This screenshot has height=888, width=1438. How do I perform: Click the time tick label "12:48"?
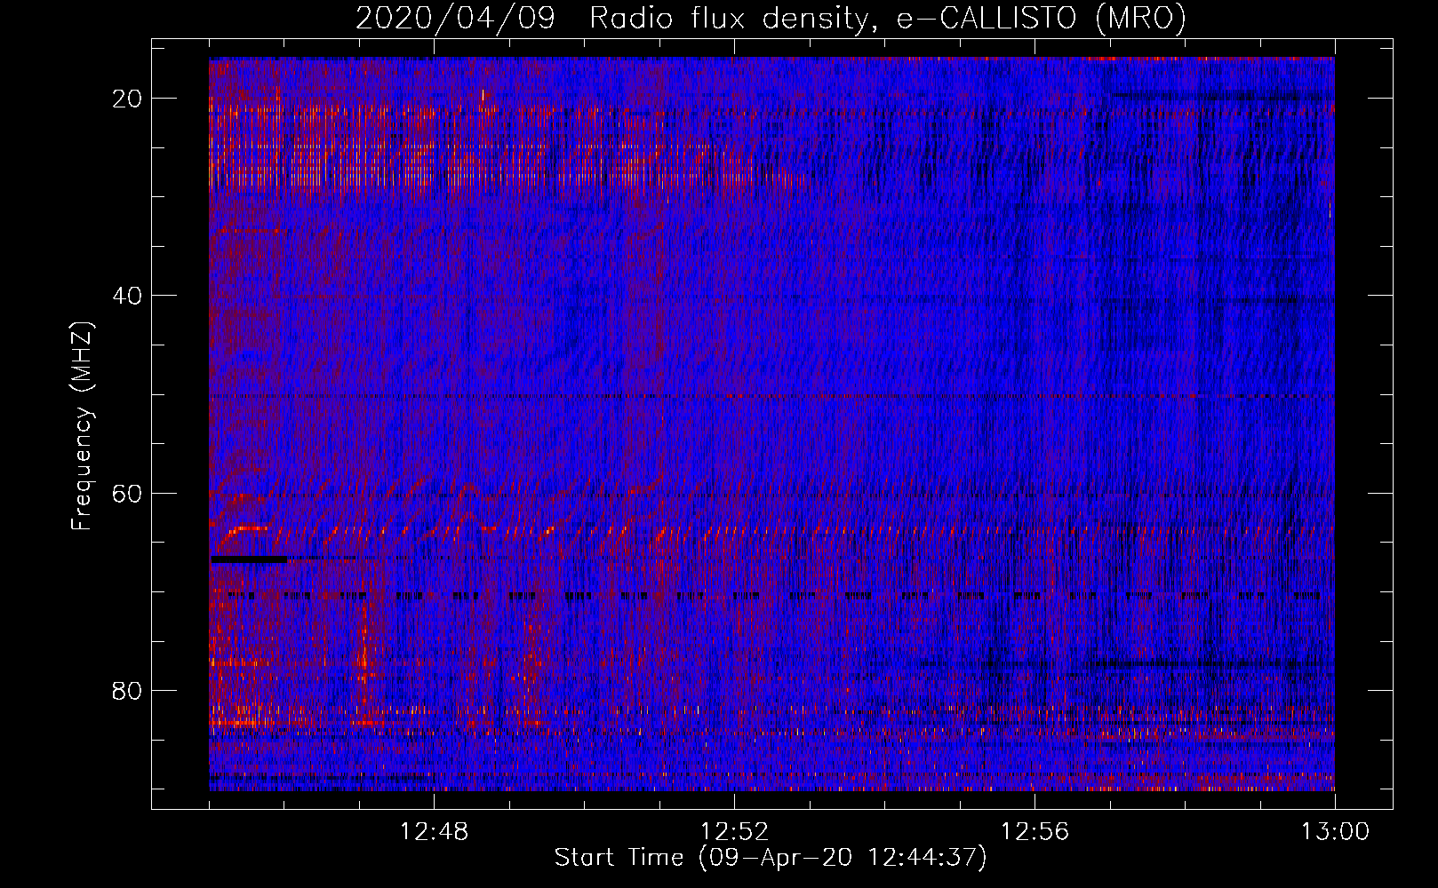pos(434,832)
